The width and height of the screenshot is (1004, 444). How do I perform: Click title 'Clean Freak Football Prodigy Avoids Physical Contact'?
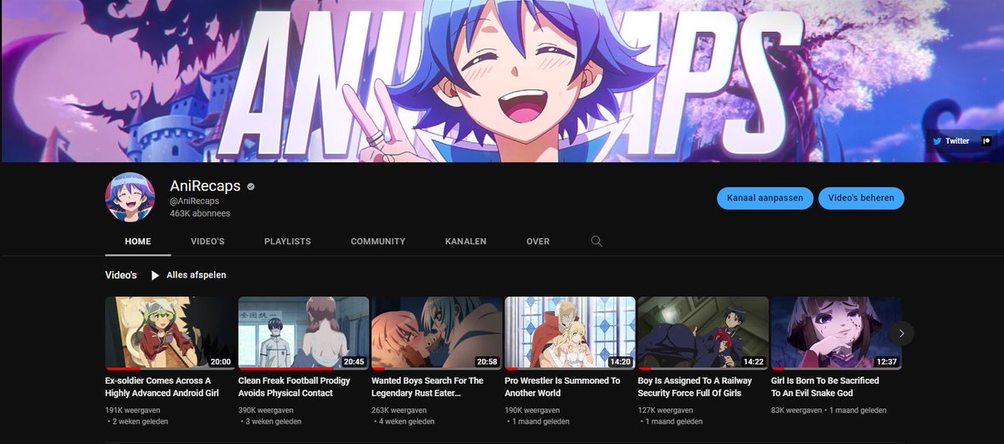295,387
